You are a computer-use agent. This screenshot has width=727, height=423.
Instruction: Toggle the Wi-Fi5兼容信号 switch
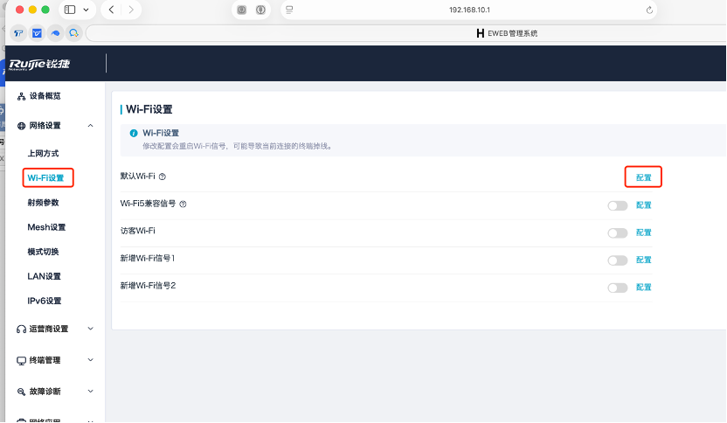[x=618, y=205]
